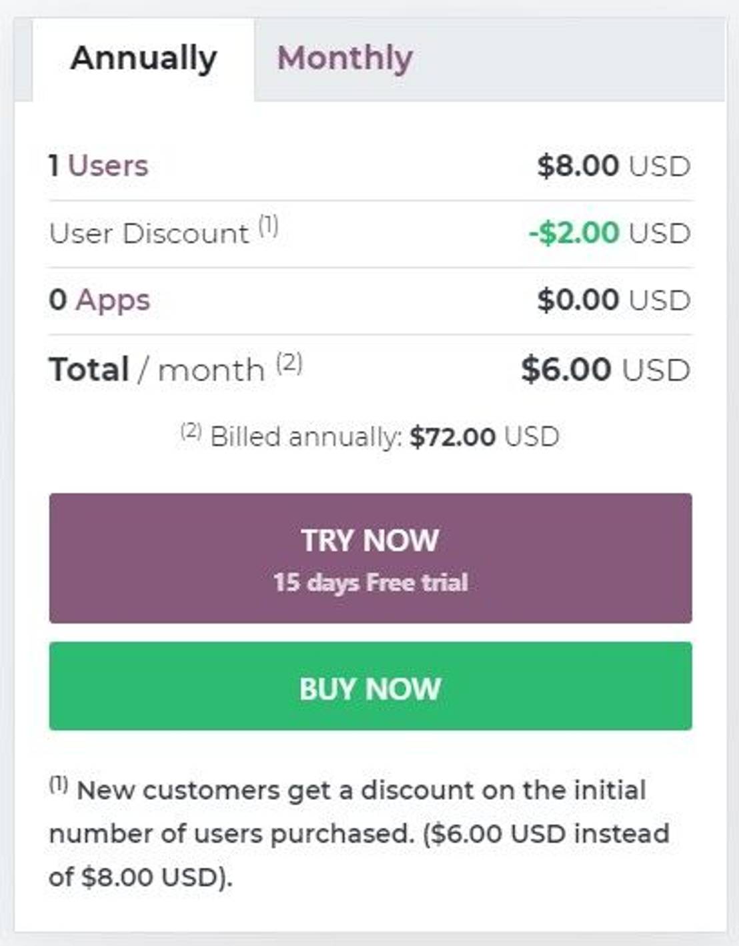This screenshot has height=946, width=739.
Task: Click the Apps line item label
Action: [x=112, y=299]
